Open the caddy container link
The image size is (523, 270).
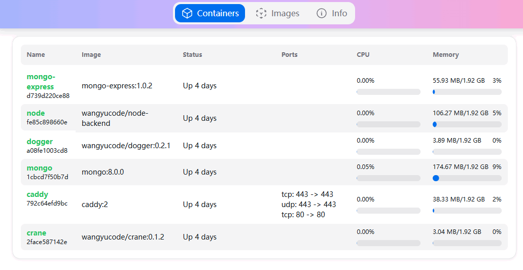point(38,194)
